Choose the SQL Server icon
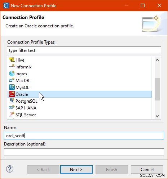 coord(12,115)
